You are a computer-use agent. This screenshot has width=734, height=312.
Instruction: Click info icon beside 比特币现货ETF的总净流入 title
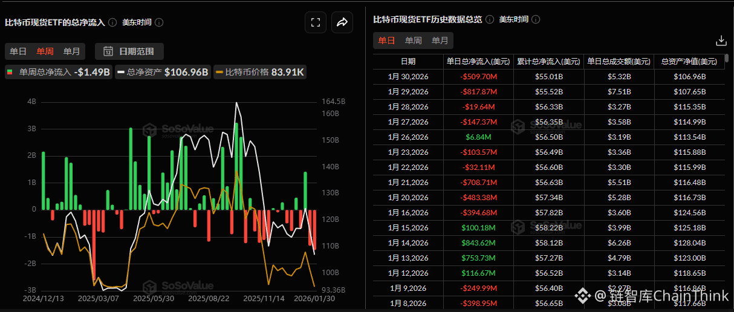coord(112,22)
